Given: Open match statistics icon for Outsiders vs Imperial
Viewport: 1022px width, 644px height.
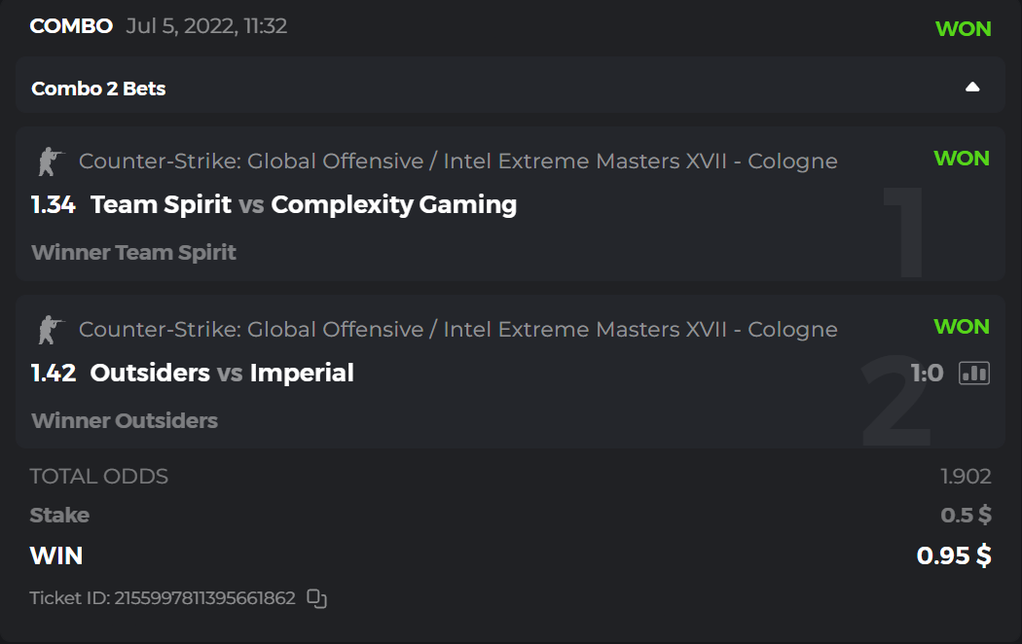Looking at the screenshot, I should 973,373.
